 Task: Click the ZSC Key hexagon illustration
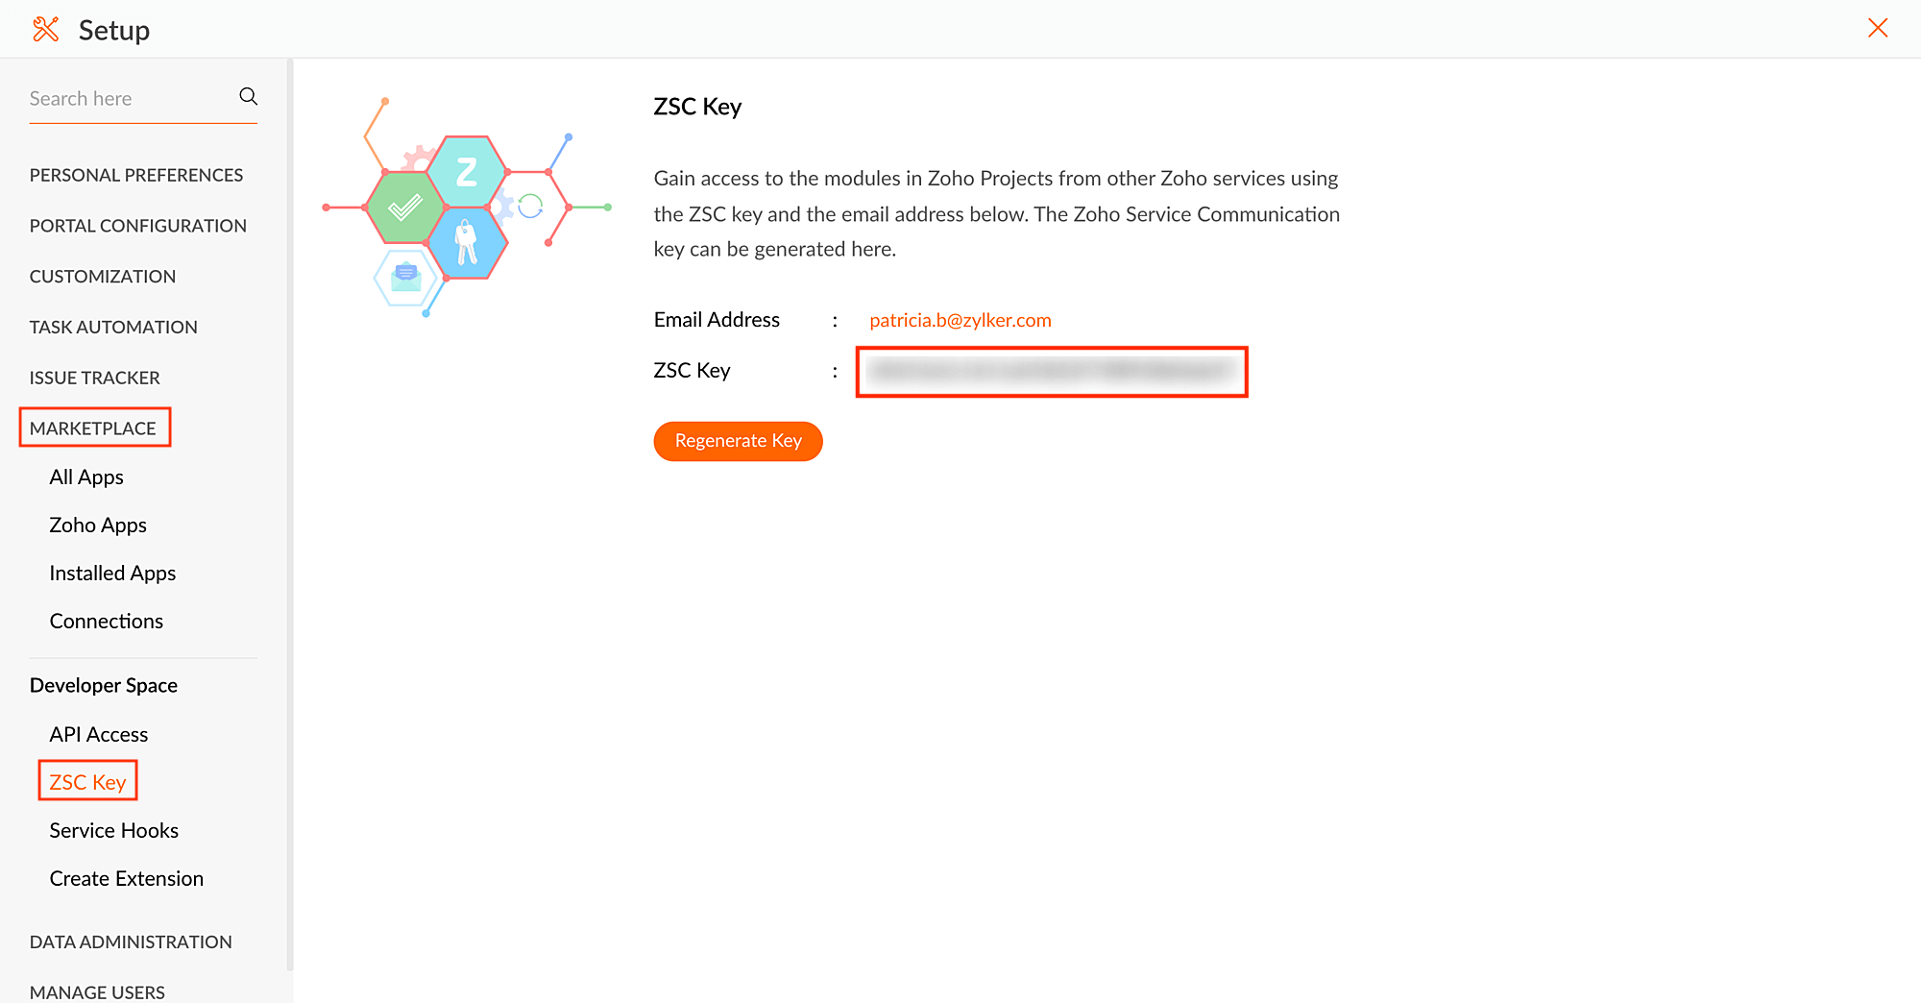pyautogui.click(x=467, y=208)
